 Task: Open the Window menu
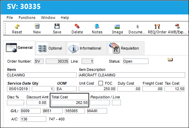pos(48,18)
